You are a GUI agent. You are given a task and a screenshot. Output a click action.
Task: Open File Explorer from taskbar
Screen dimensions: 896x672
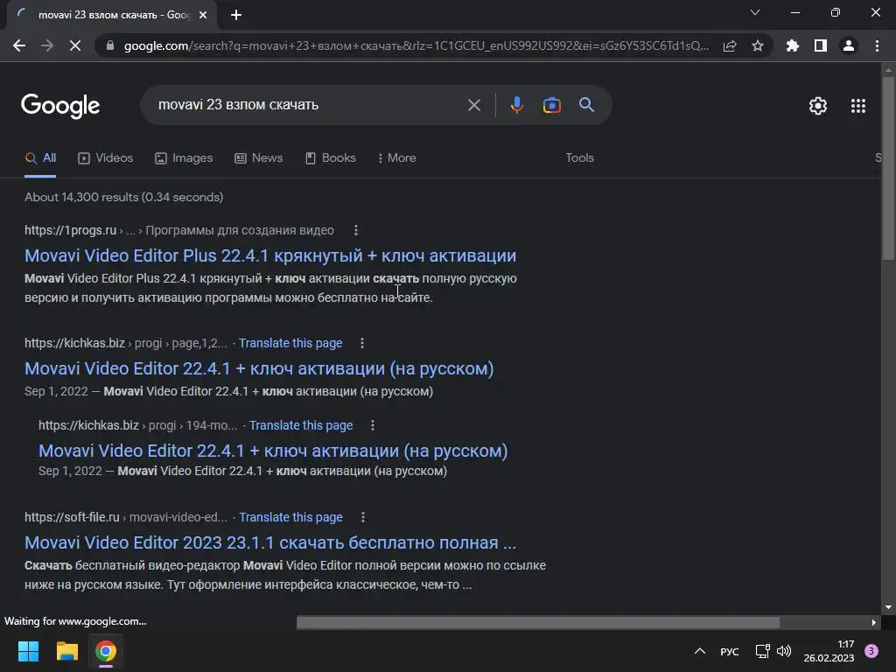coord(66,651)
